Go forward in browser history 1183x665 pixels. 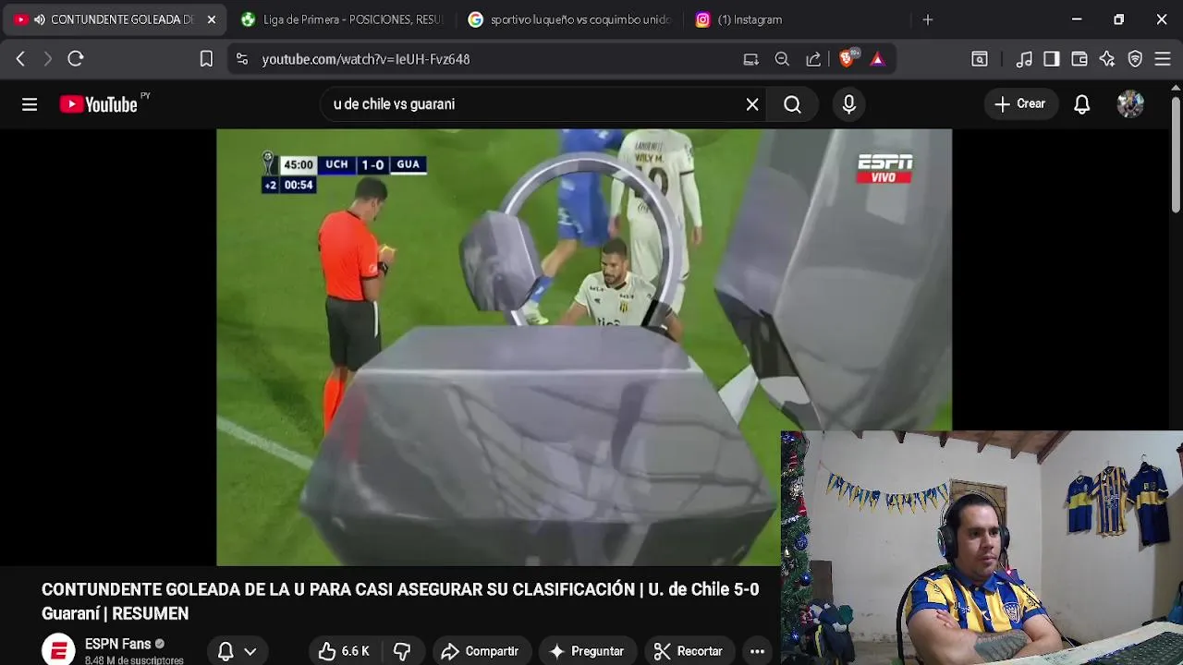48,59
